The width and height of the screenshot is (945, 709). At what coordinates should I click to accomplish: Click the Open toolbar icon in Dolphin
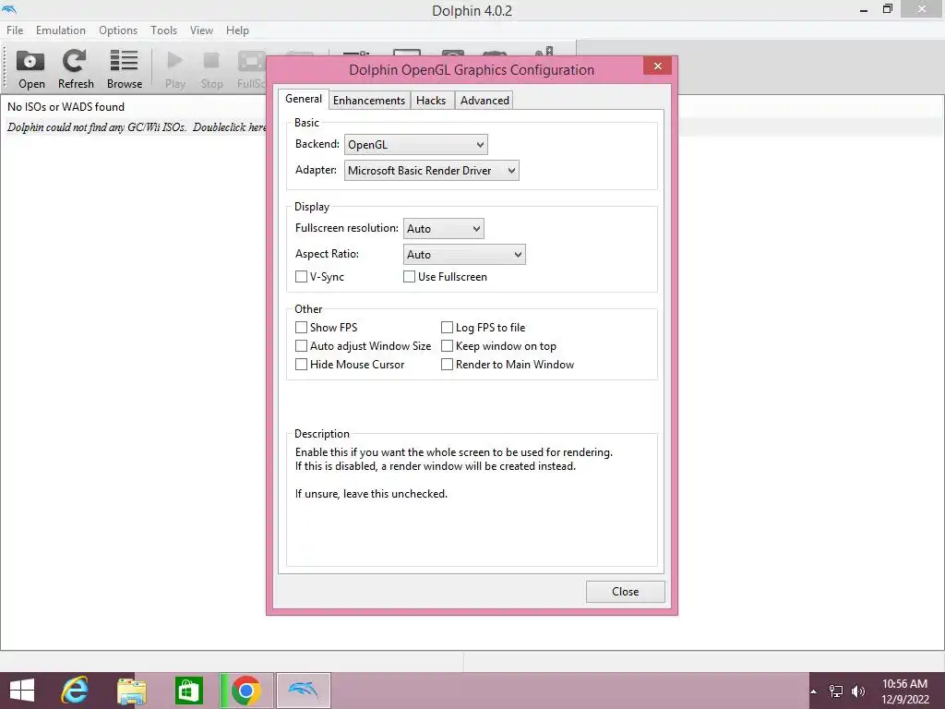click(x=30, y=68)
